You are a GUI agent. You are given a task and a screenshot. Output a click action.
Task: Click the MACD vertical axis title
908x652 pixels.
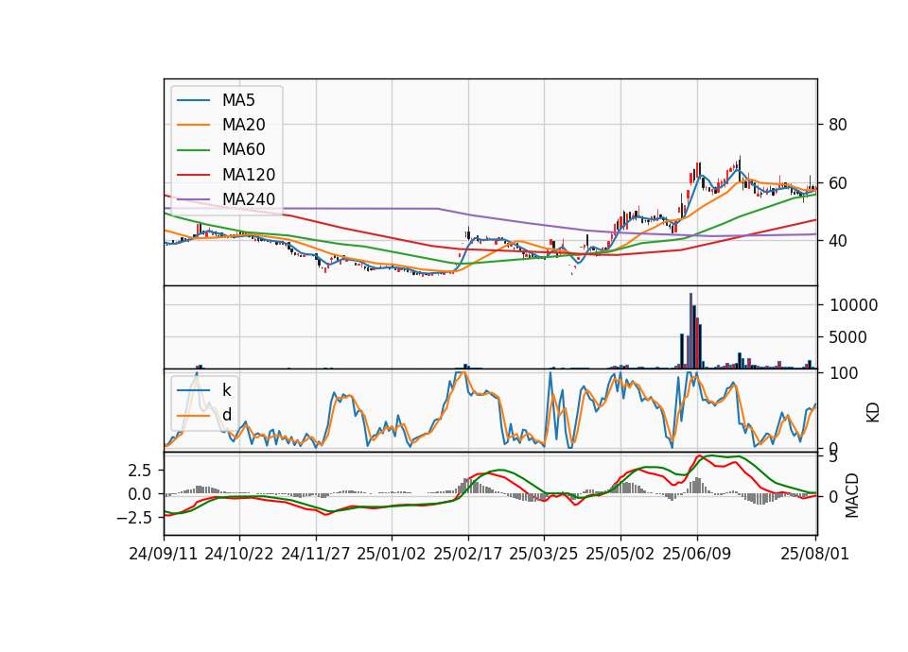tap(852, 495)
